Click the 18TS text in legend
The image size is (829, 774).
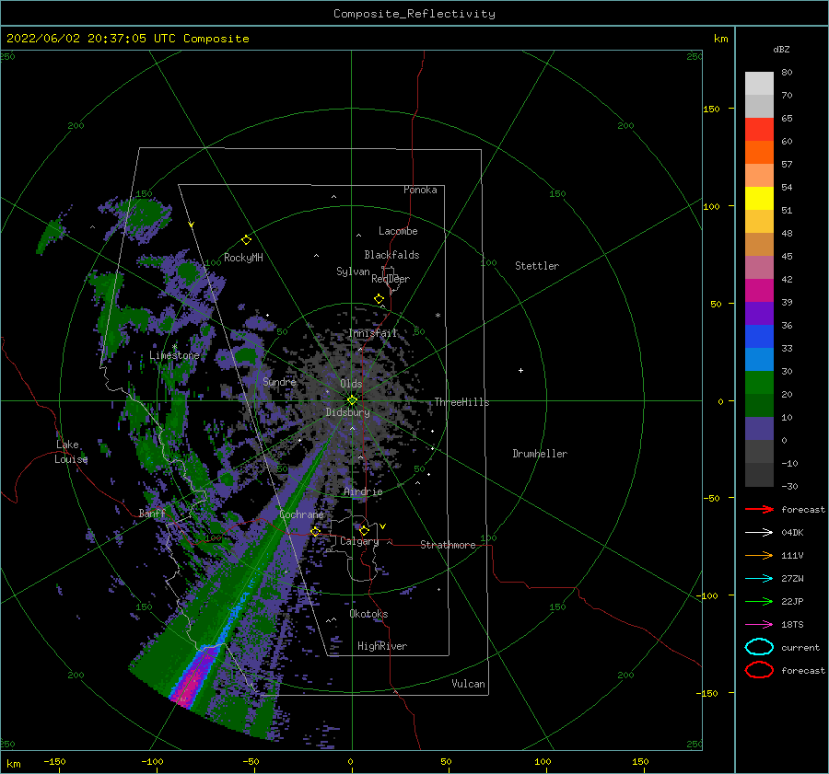(792, 625)
